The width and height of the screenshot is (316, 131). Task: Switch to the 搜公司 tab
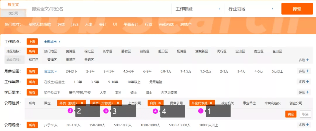13,13
